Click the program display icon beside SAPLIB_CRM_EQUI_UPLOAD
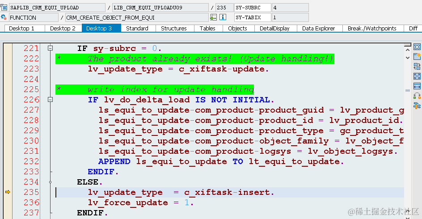 click(4, 8)
